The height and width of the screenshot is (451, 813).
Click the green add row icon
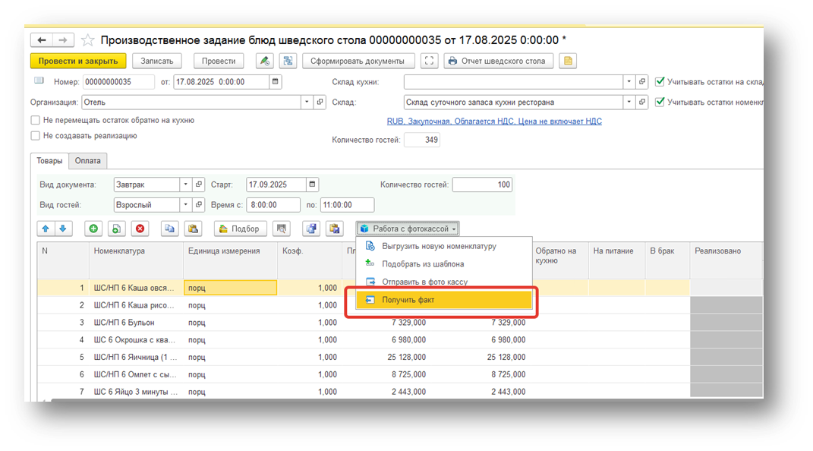point(94,229)
